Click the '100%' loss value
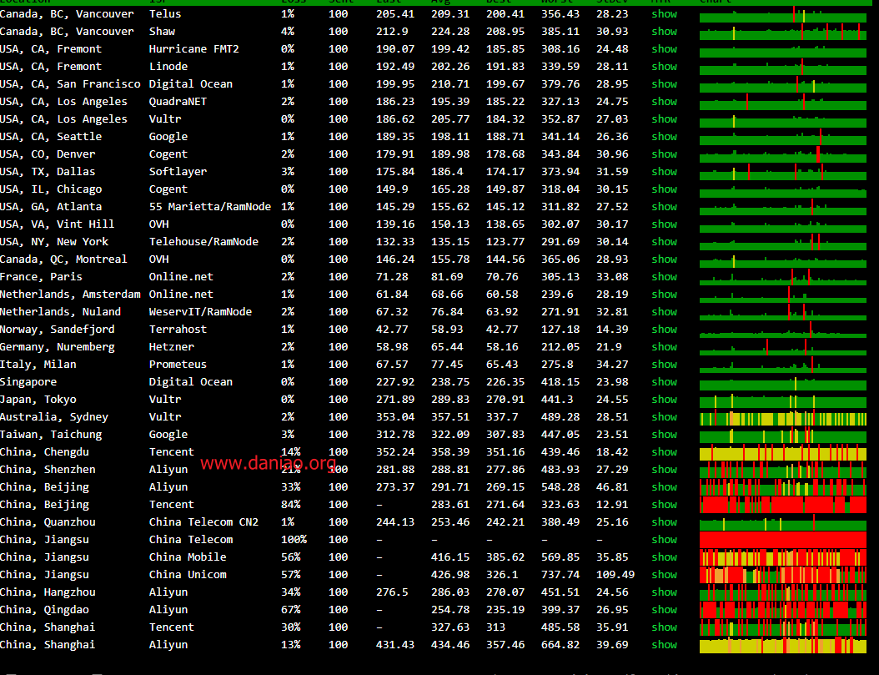 point(294,539)
